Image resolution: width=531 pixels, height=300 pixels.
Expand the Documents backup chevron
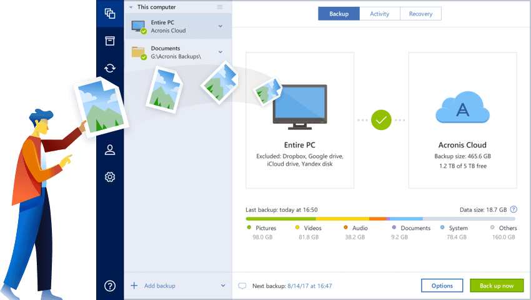tap(220, 52)
